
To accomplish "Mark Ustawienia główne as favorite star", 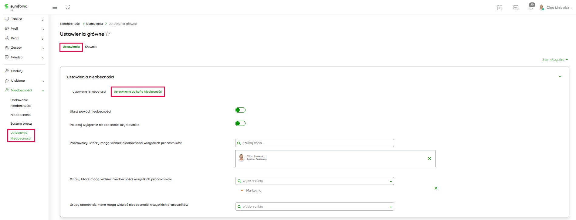I will [108, 34].
